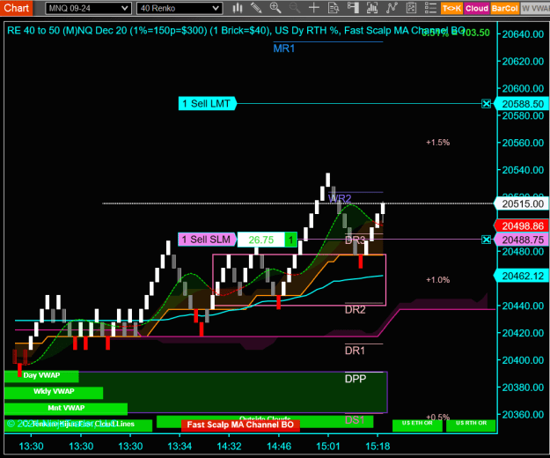Click the 15:18 time axis label

tap(378, 446)
